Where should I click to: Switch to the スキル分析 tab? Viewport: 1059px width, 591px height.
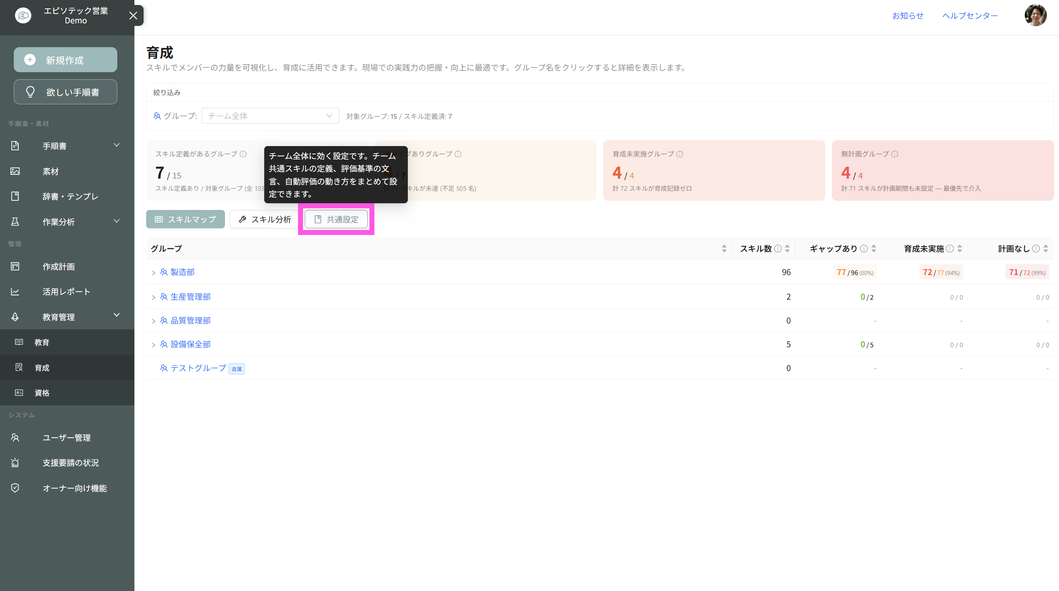click(265, 219)
